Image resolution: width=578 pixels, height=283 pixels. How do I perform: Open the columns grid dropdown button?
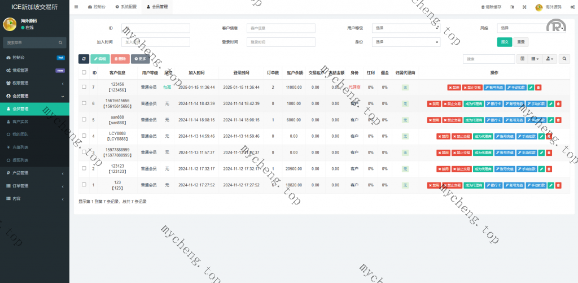(x=535, y=59)
